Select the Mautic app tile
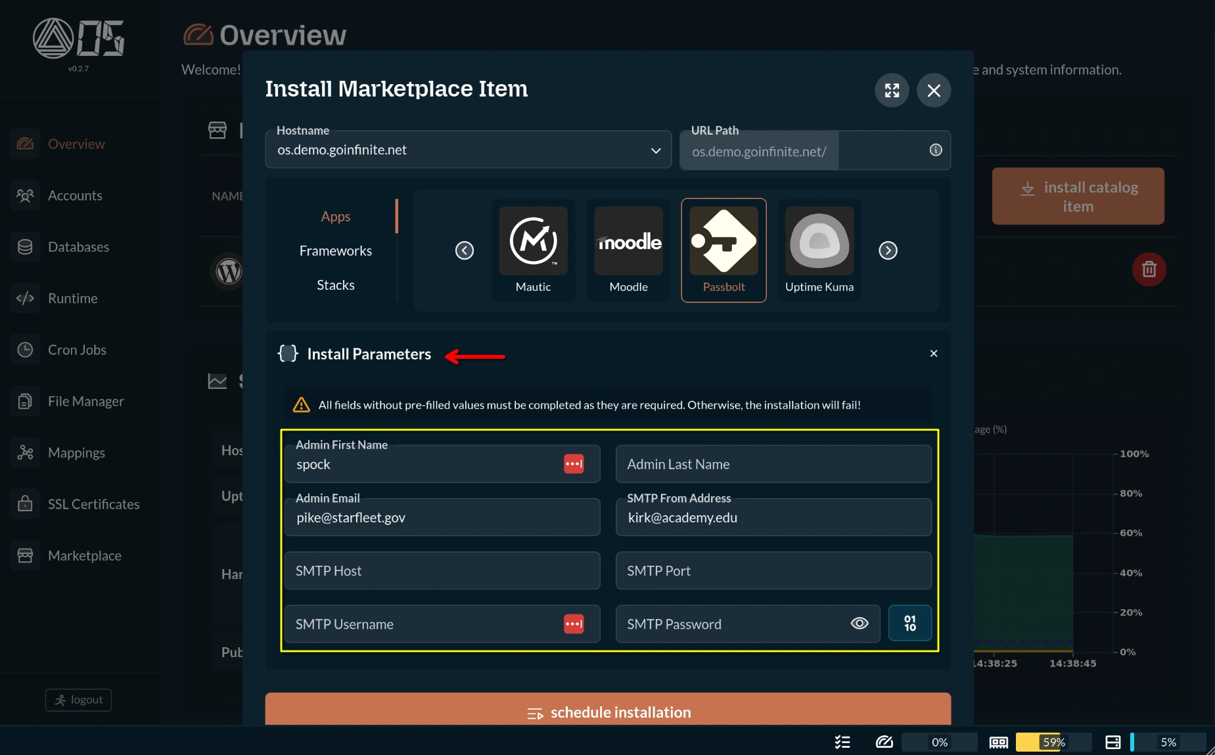The width and height of the screenshot is (1215, 755). (x=533, y=250)
